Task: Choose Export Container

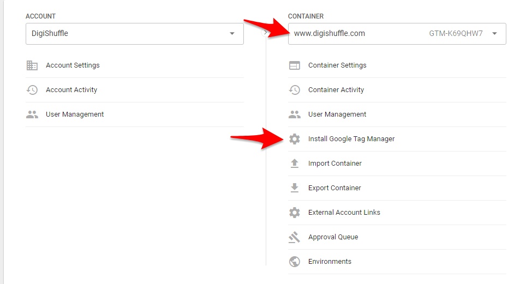Action: click(397, 188)
